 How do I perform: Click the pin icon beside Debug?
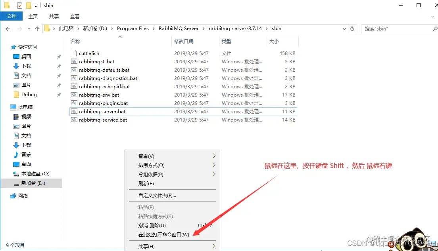(59, 95)
